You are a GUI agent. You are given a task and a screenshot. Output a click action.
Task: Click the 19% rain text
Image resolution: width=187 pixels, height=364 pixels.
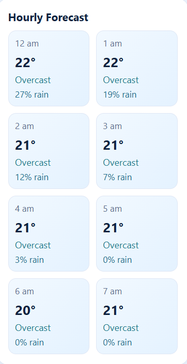coord(120,94)
